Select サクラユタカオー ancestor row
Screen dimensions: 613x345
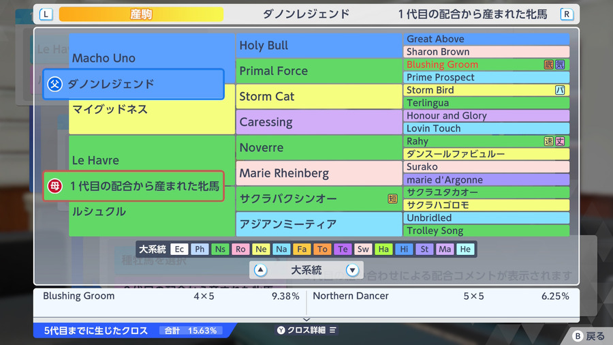click(486, 192)
